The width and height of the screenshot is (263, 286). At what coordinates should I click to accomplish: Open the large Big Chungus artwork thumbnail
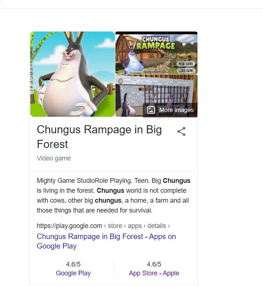73,74
